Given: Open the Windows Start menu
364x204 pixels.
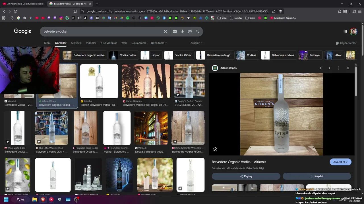Looking at the screenshot, I should pos(6,199).
